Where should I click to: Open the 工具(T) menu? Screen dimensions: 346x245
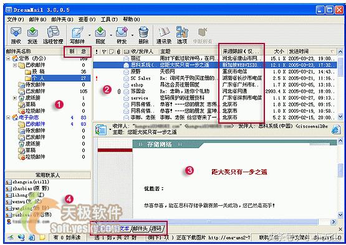(109, 20)
